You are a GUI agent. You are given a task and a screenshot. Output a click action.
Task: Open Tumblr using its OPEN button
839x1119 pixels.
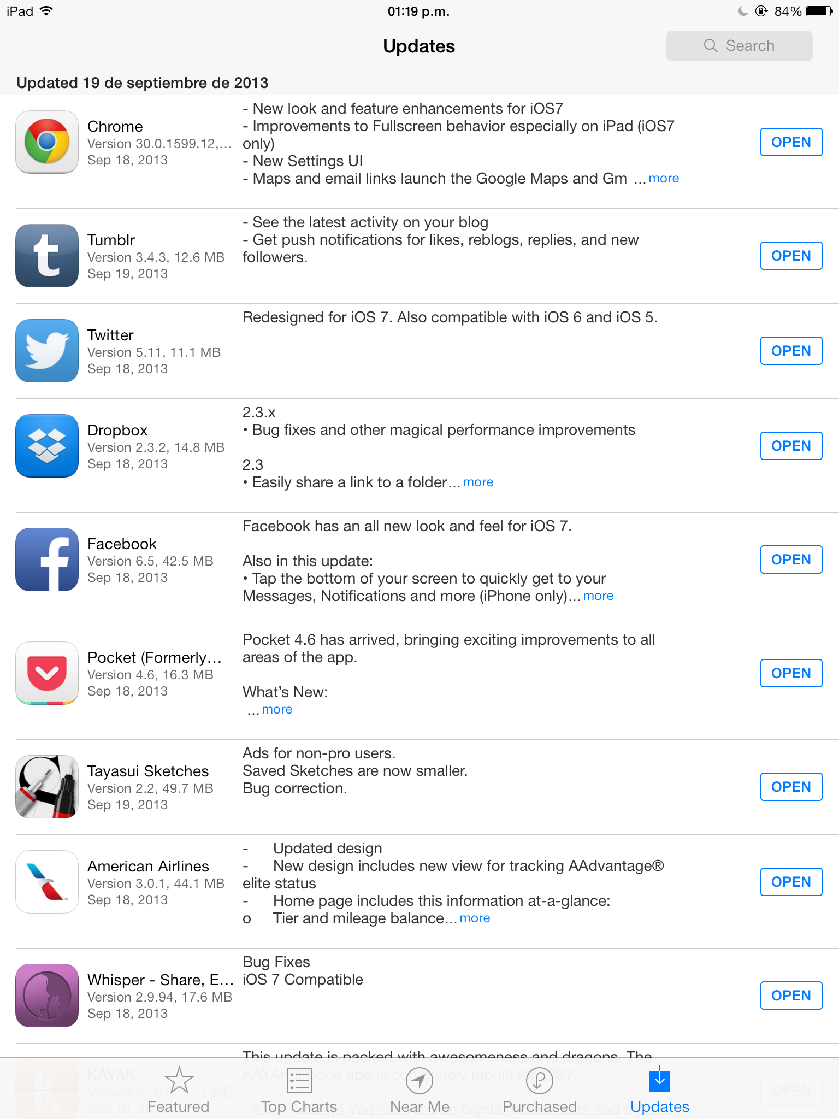[x=791, y=256]
